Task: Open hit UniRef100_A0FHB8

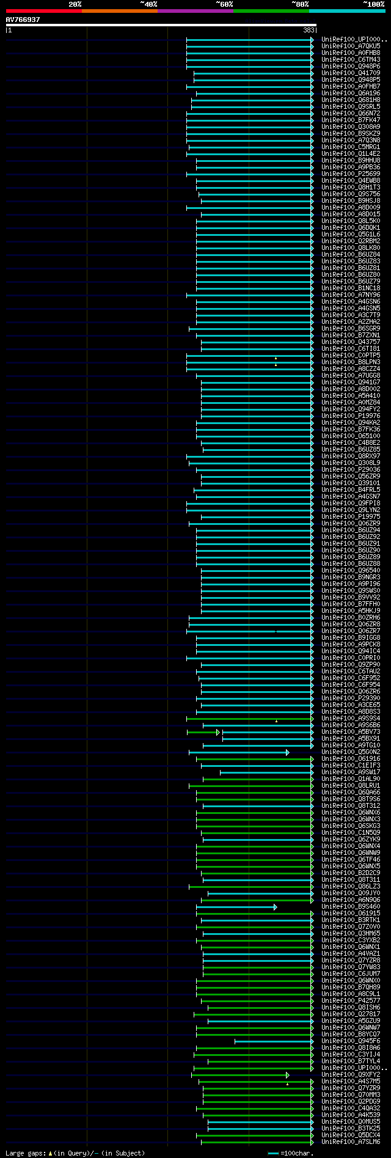Action: pos(351,53)
